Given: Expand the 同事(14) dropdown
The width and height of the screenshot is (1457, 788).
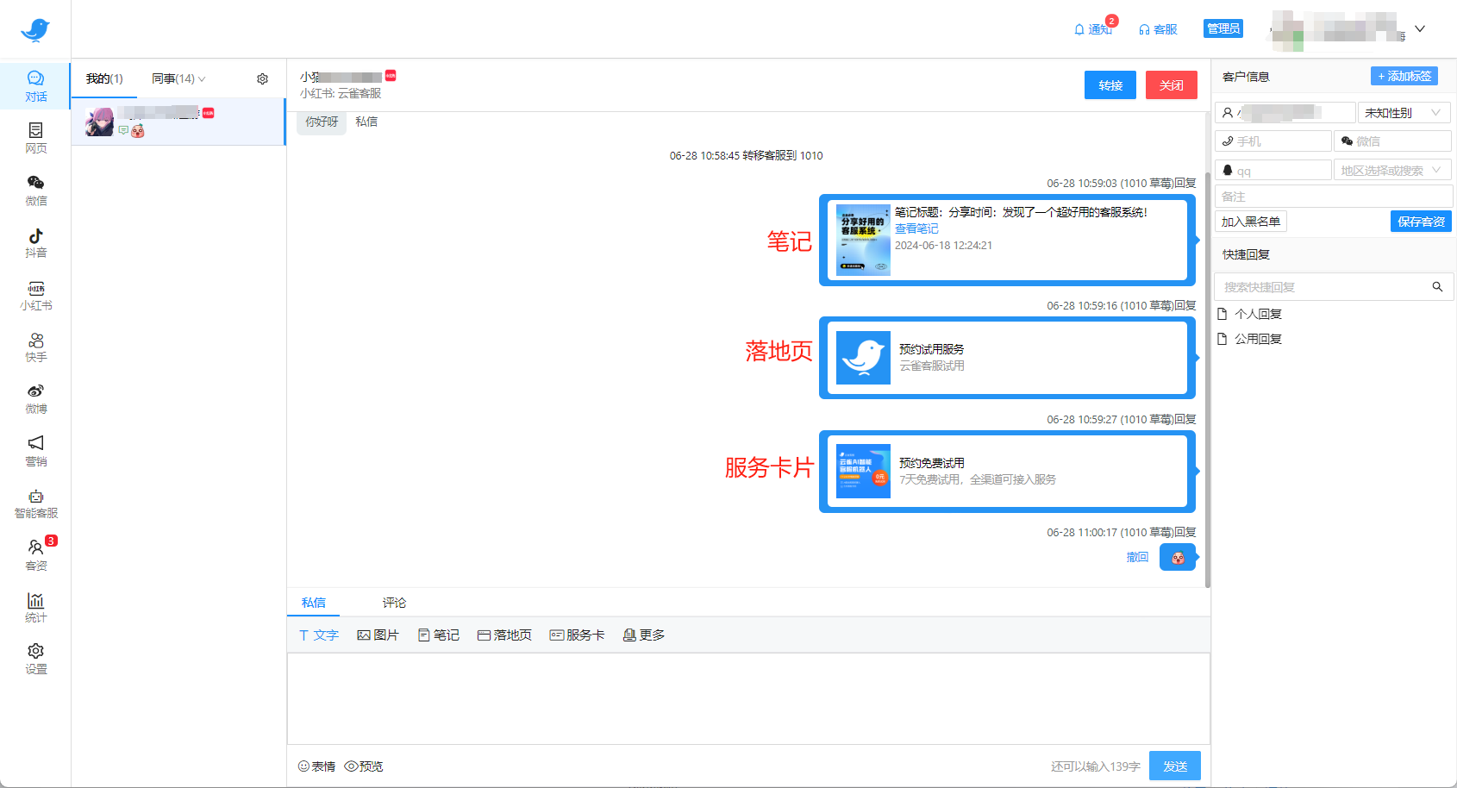Looking at the screenshot, I should [x=178, y=79].
